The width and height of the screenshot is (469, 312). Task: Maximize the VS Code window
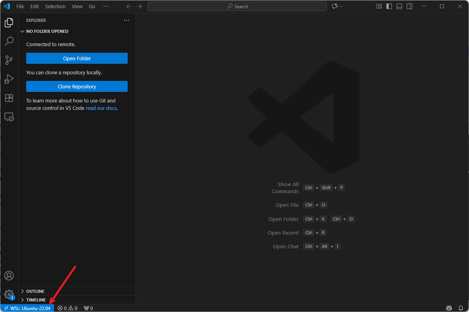pos(442,6)
